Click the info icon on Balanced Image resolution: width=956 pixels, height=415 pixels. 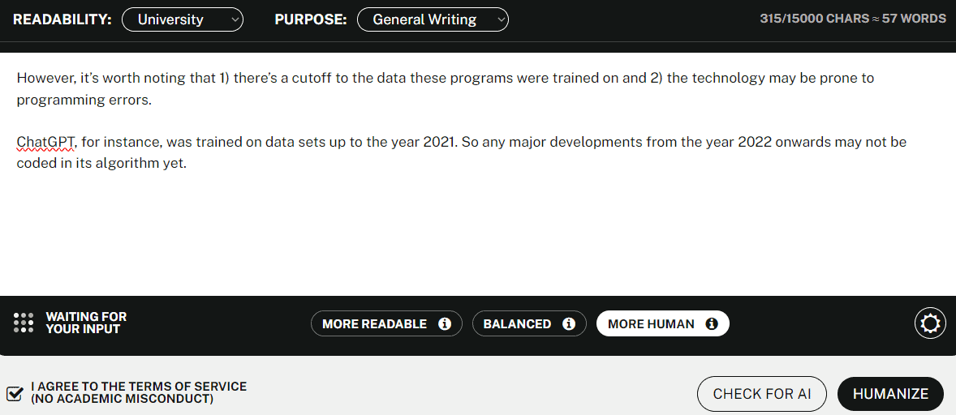[569, 323]
